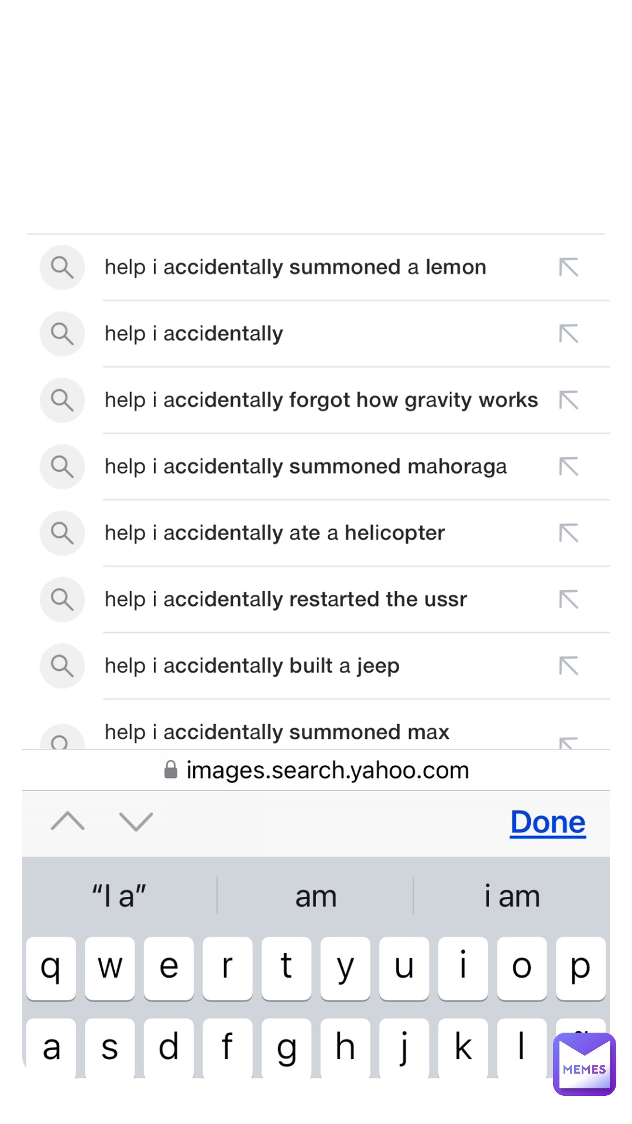Tap the 'q' key on keyboard
This screenshot has height=1124, width=632.
51,968
